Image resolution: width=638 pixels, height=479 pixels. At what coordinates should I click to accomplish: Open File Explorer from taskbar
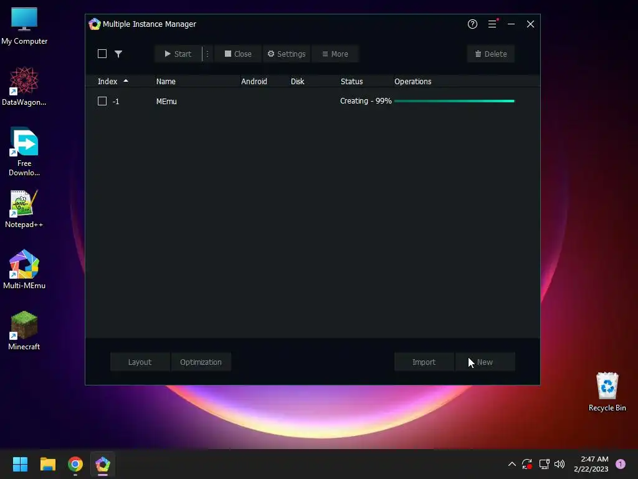click(47, 464)
